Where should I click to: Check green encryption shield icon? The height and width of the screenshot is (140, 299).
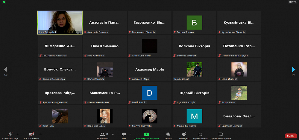point(4,2)
